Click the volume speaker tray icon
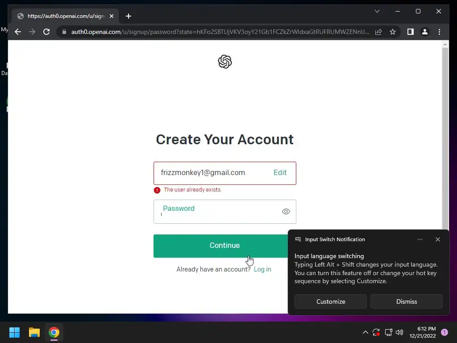Viewport: 457px width, 343px height. click(399, 332)
